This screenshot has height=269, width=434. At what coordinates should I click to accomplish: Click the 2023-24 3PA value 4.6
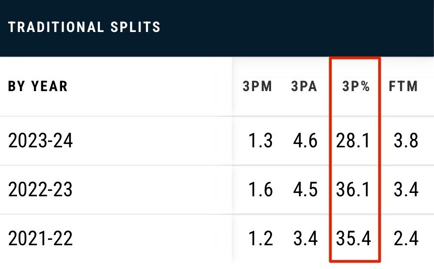tap(305, 141)
